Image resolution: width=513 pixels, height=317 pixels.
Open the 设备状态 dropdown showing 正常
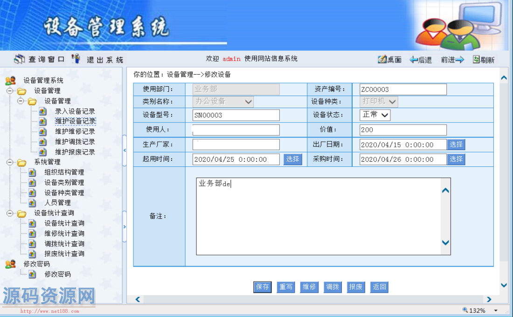pyautogui.click(x=375, y=115)
